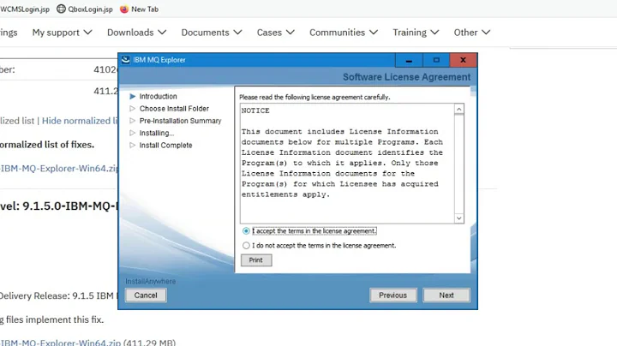Screen dimensions: 617x346
Task: Click the InstallAnywhere label
Action: [150, 281]
